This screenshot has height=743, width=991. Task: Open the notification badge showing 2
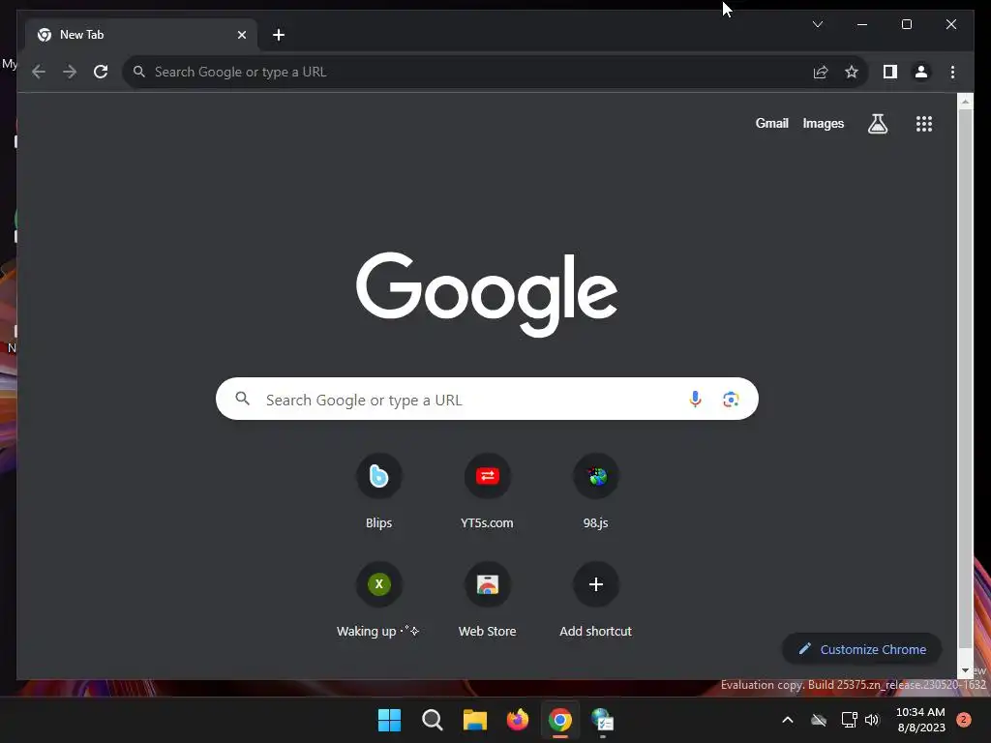964,720
